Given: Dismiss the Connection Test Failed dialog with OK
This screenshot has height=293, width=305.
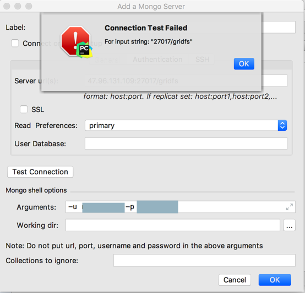Looking at the screenshot, I should point(244,64).
